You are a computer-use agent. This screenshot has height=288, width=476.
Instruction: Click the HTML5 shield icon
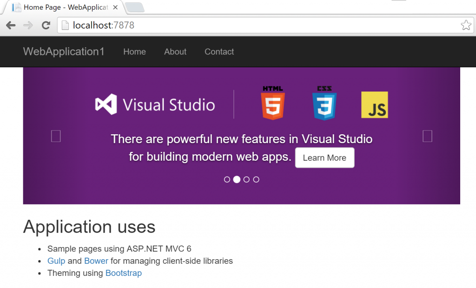click(x=272, y=103)
